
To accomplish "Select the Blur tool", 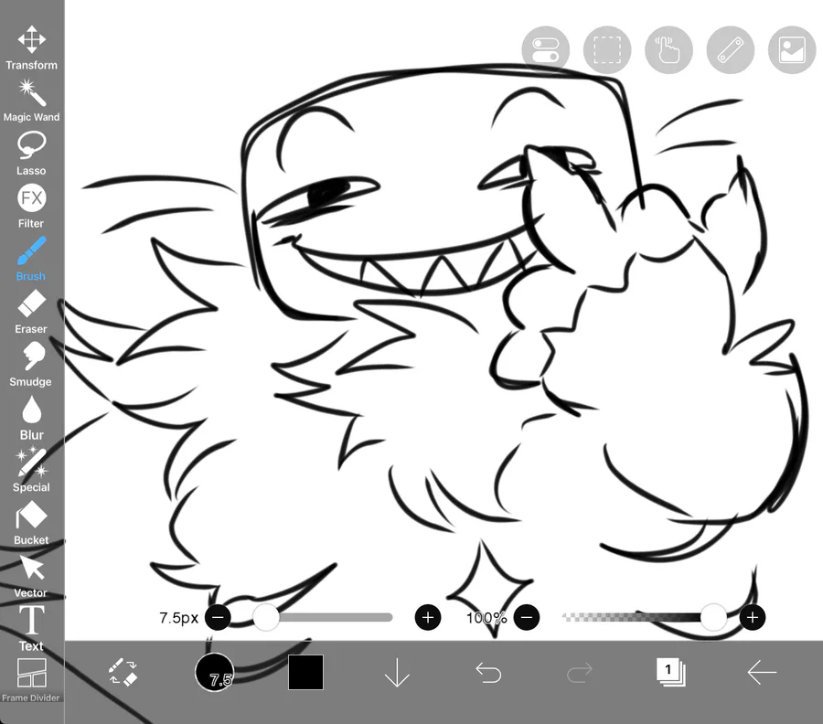I will pos(31,418).
